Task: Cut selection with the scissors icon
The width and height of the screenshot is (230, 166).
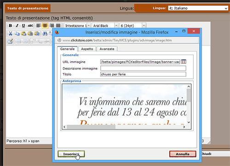Action: (x=11, y=34)
